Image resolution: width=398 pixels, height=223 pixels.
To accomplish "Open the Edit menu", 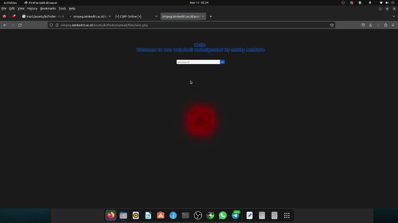I will 12,9.
